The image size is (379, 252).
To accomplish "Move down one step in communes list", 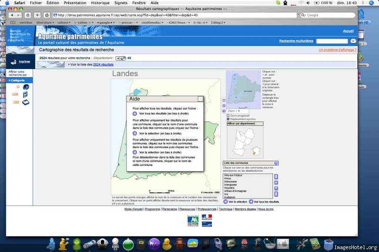I will pos(276,188).
